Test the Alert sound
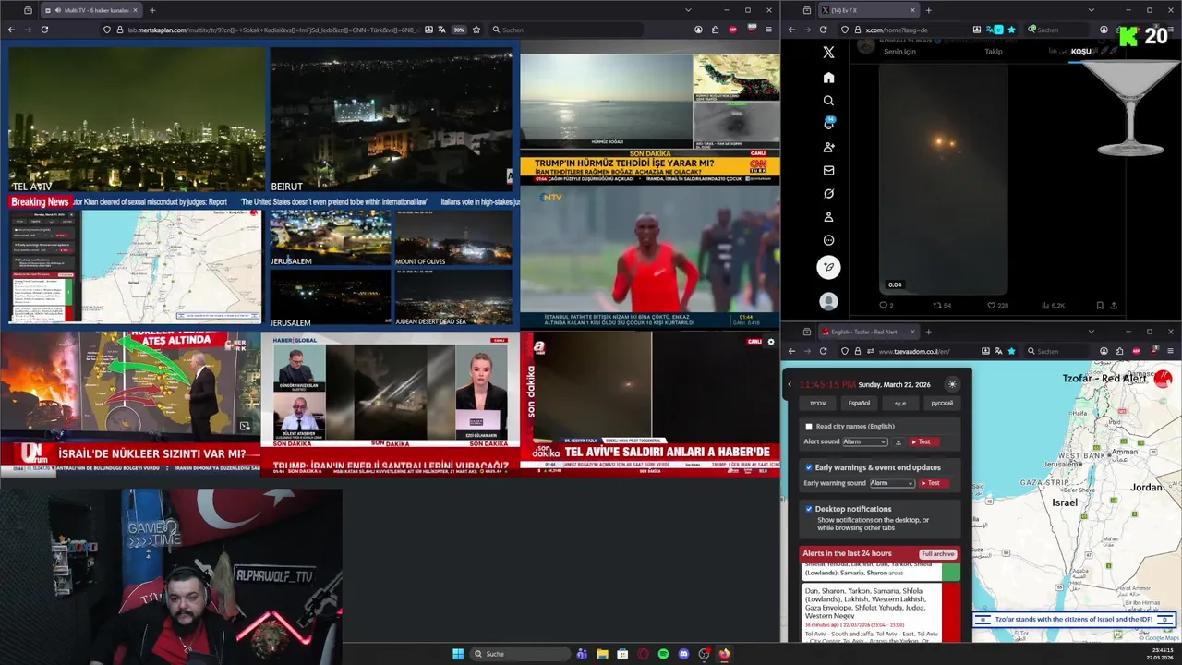The height and width of the screenshot is (665, 1182). click(x=926, y=442)
